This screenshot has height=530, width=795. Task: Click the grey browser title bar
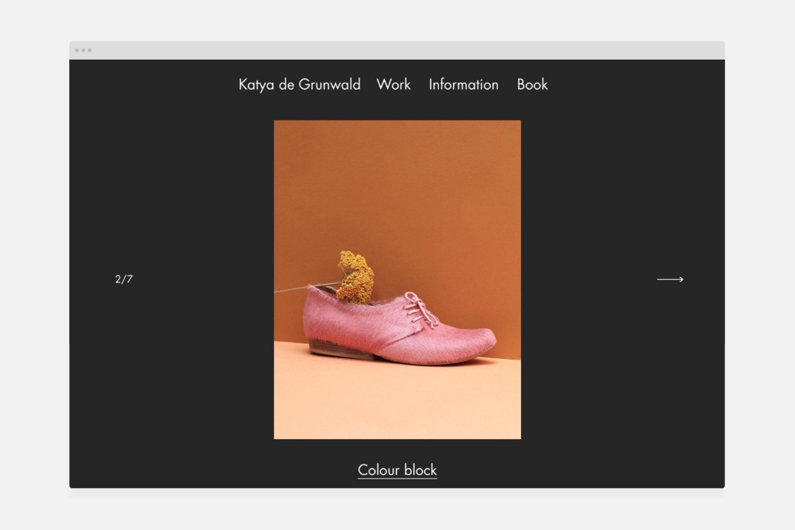397,50
